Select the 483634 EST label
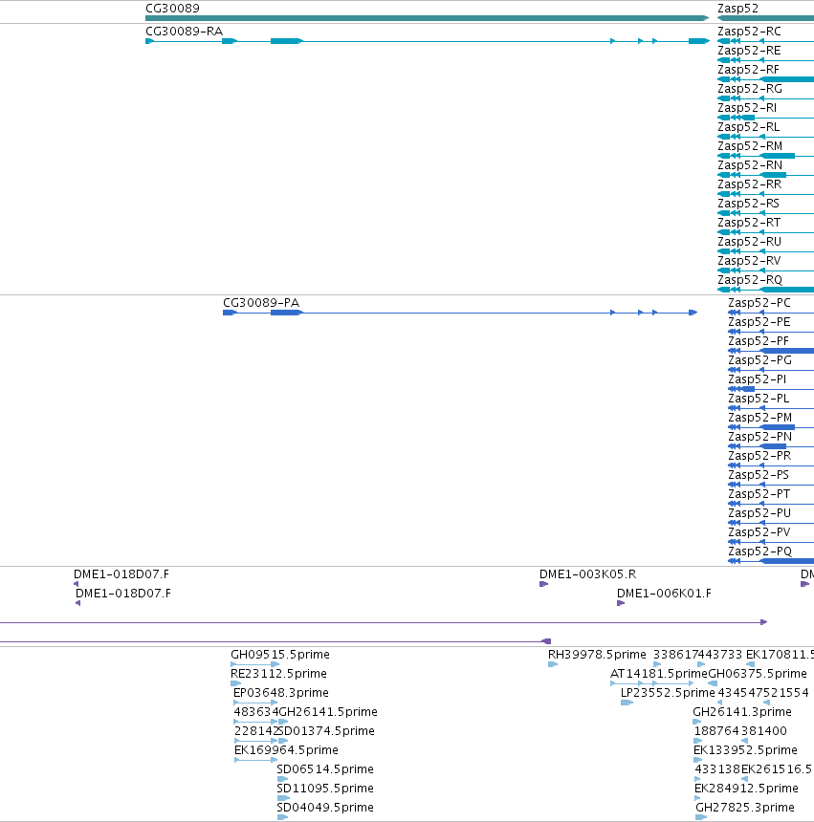This screenshot has height=822, width=814. point(256,712)
